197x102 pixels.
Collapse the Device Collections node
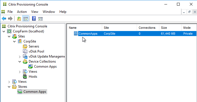[x=20, y=61]
